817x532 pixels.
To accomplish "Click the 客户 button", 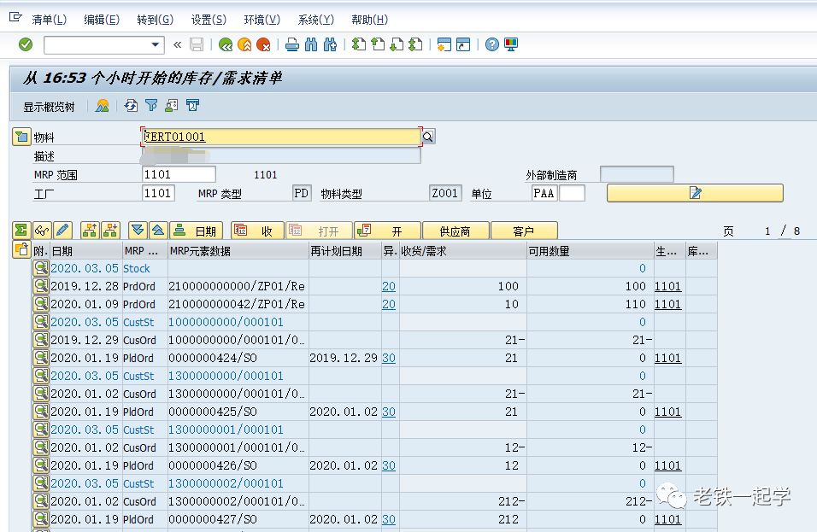I will point(524,231).
